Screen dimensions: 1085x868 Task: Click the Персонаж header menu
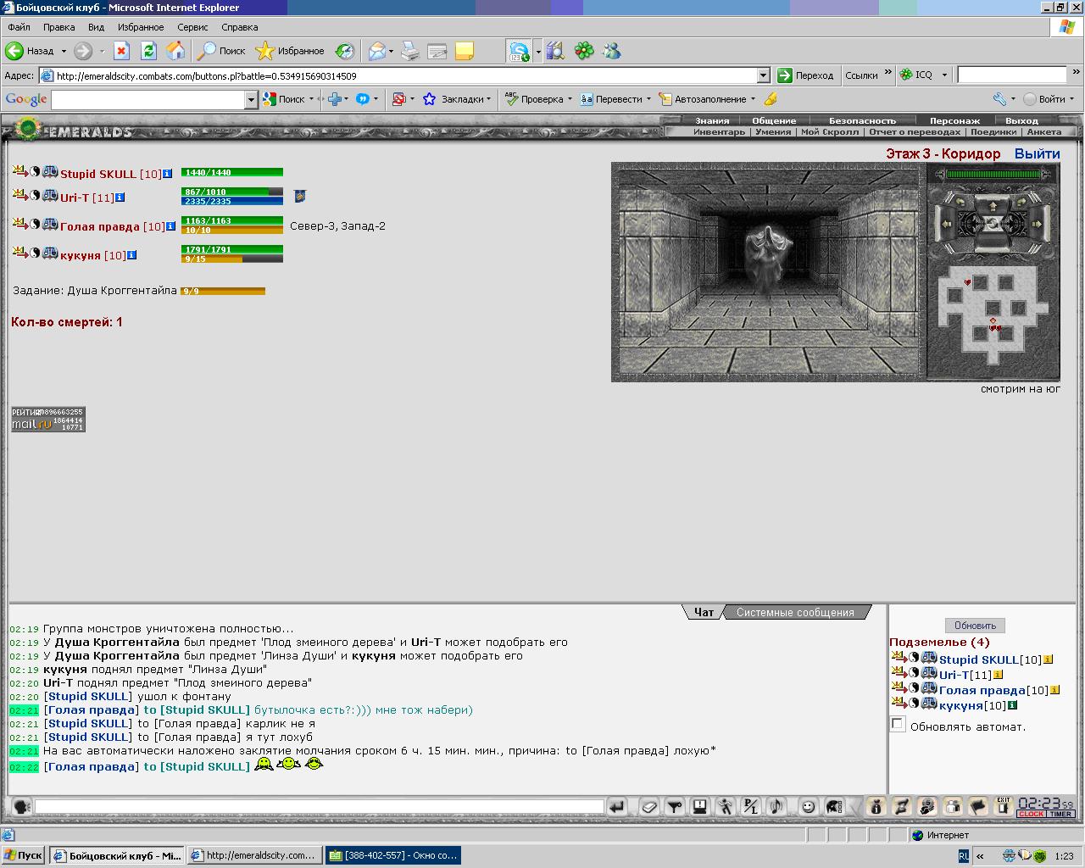tap(954, 120)
